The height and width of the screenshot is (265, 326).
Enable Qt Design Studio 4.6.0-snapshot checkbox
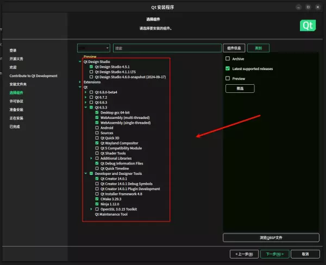(91, 77)
